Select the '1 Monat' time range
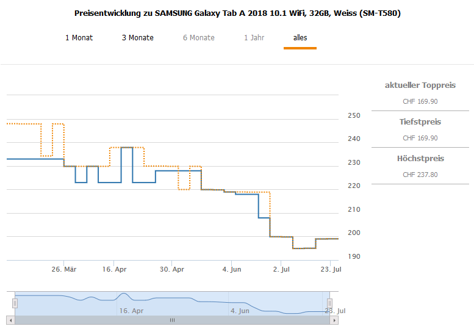Image resolution: width=474 pixels, height=329 pixels. [x=79, y=38]
